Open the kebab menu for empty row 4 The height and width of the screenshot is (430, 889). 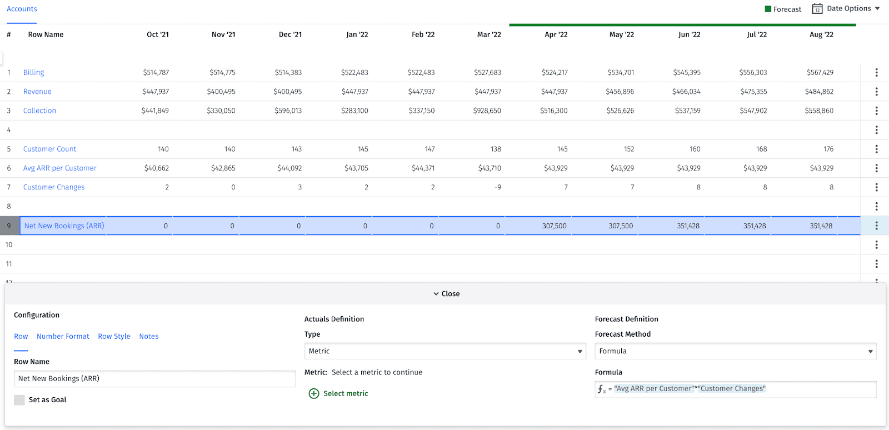pos(876,130)
